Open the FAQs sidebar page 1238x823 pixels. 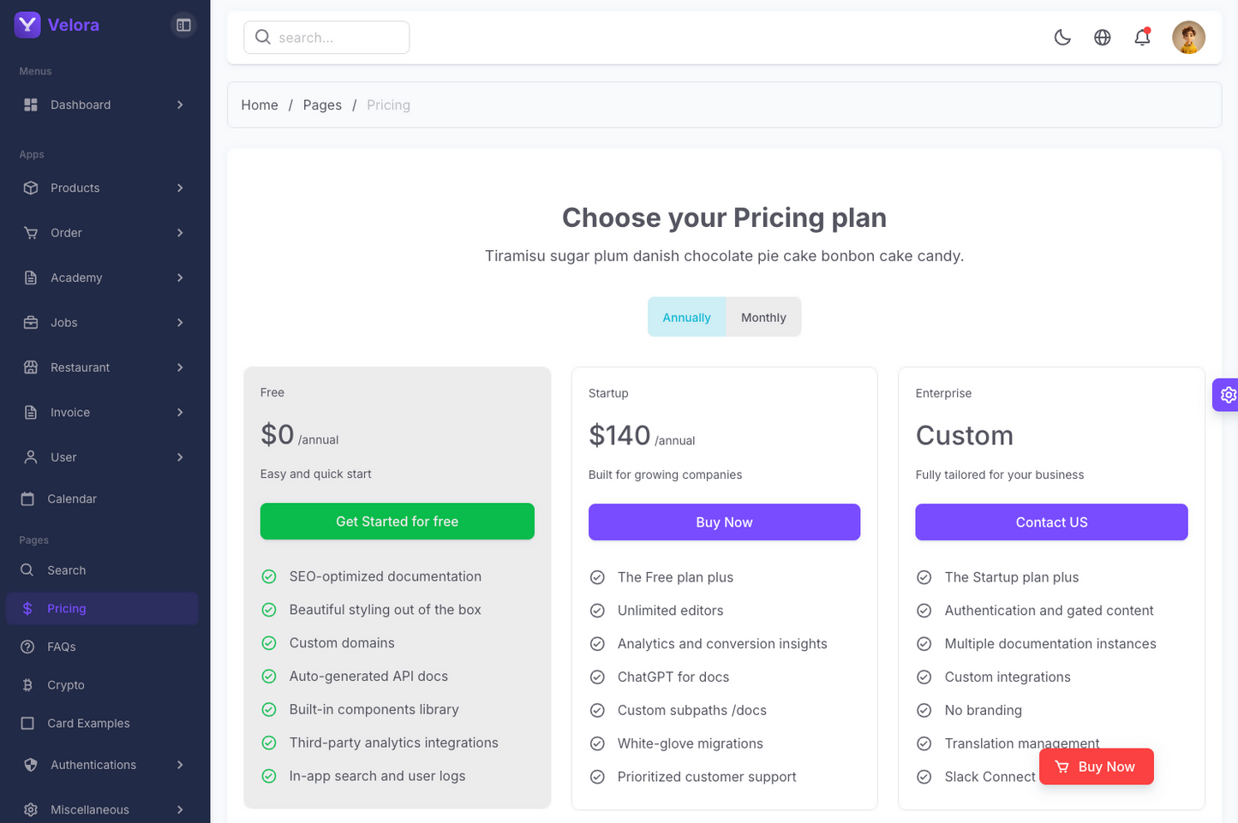click(62, 647)
